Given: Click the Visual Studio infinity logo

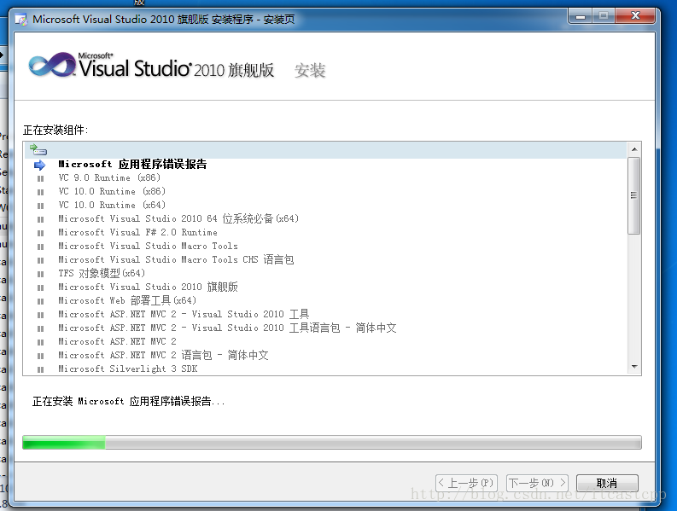Looking at the screenshot, I should 52,65.
